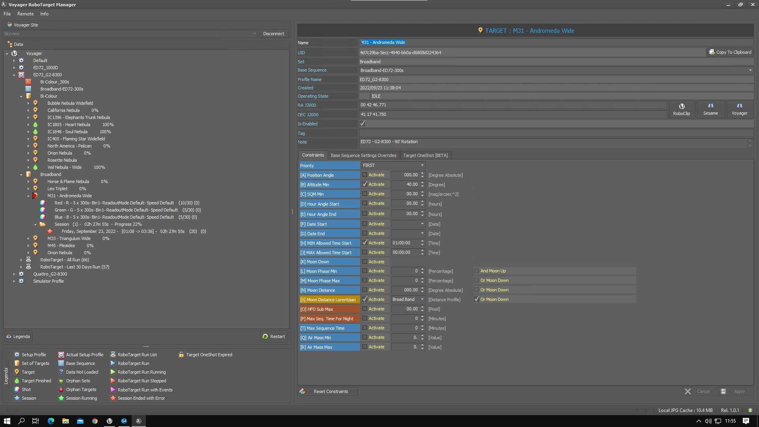Viewport: 759px width, 427px height.
Task: Click the Copy To Clipboard button
Action: tap(730, 52)
